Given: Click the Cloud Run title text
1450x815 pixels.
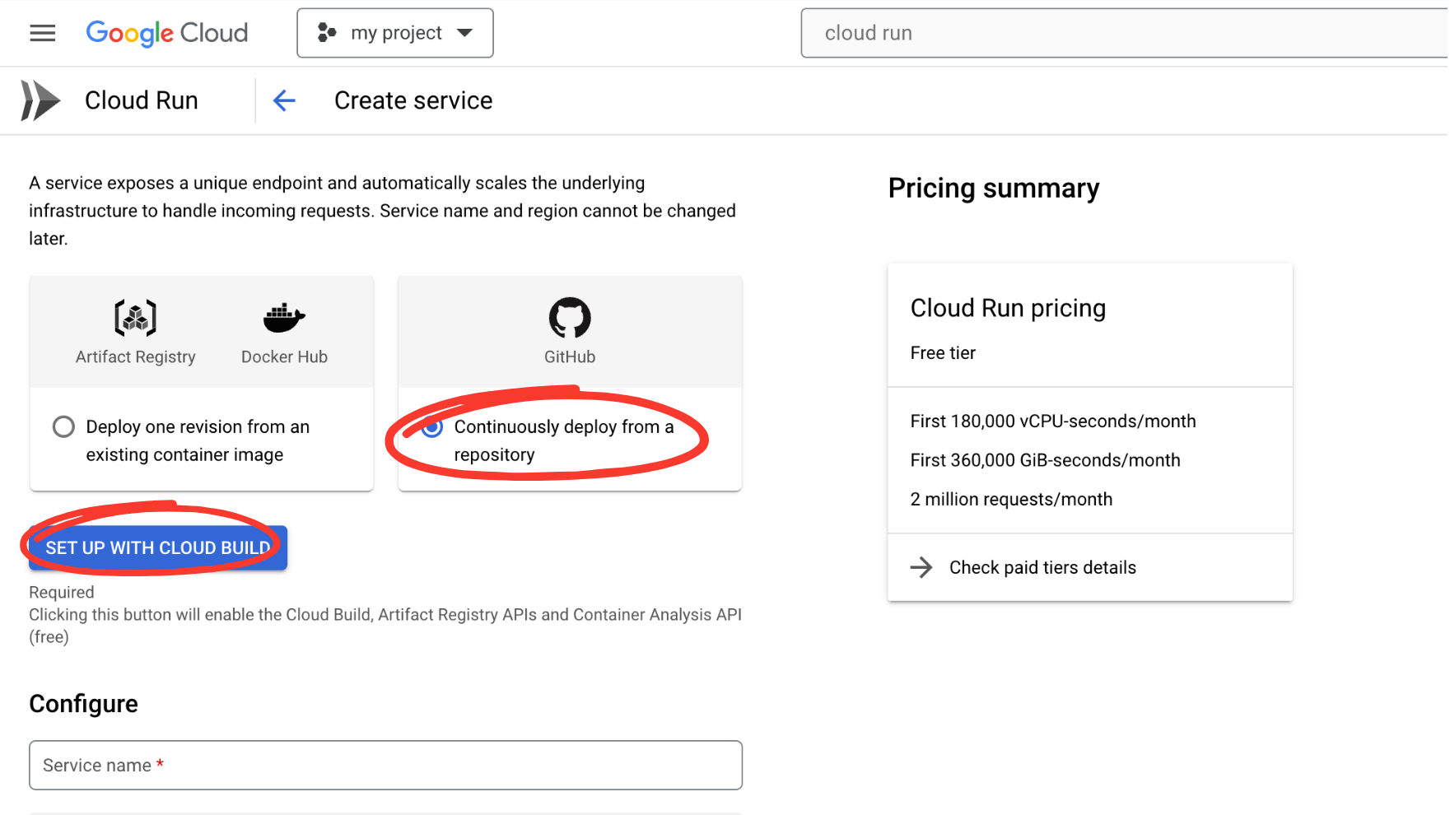Looking at the screenshot, I should click(x=142, y=100).
